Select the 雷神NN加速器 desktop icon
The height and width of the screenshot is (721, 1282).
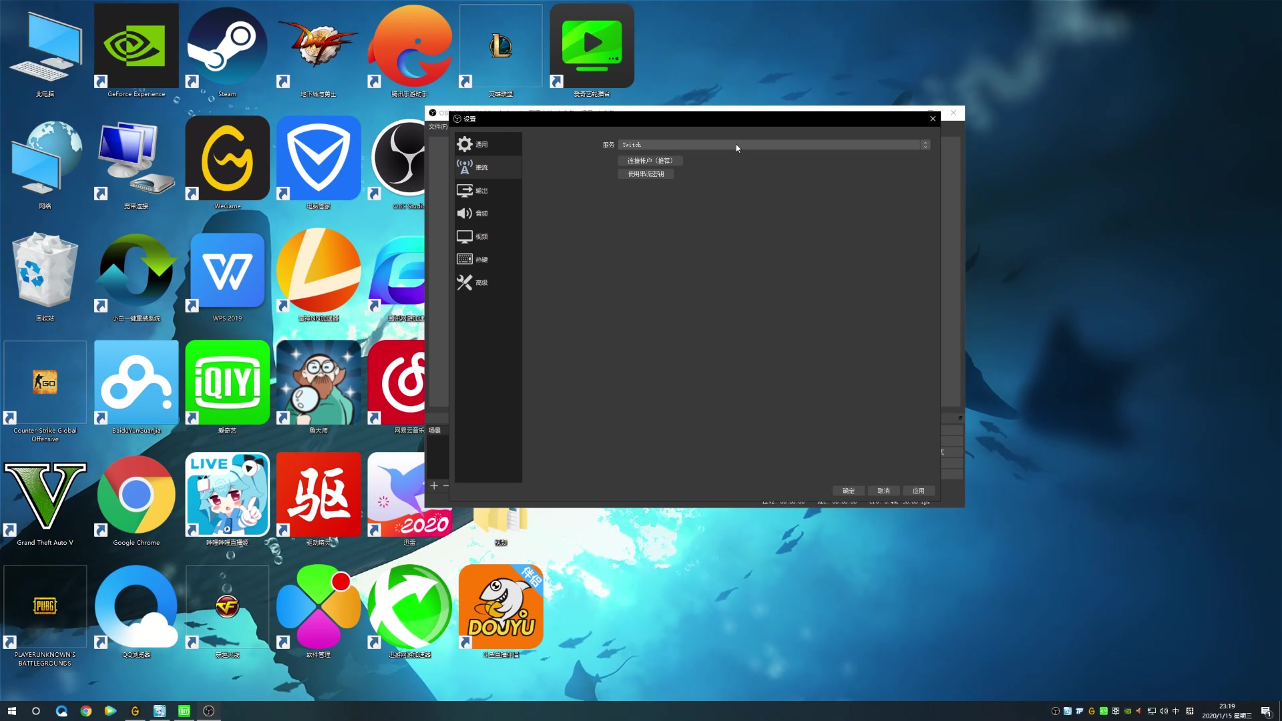(x=318, y=276)
